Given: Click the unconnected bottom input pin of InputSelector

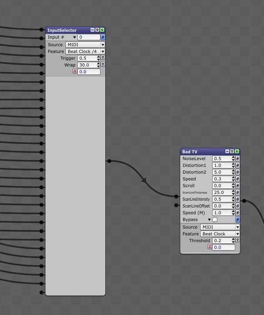Looking at the screenshot, I should (x=41, y=292).
